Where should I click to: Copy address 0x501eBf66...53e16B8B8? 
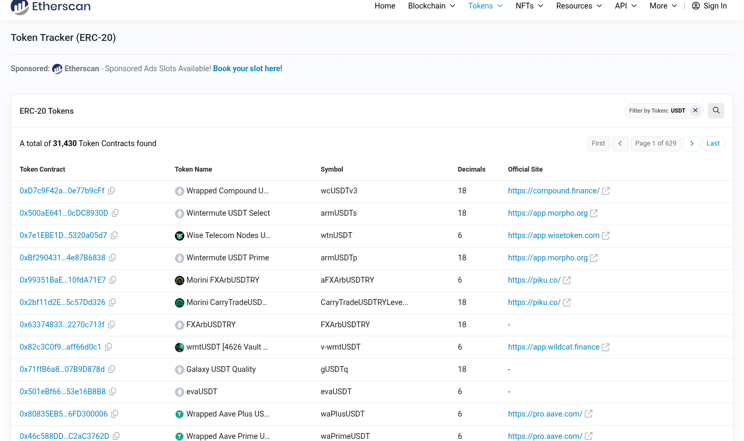(x=113, y=392)
